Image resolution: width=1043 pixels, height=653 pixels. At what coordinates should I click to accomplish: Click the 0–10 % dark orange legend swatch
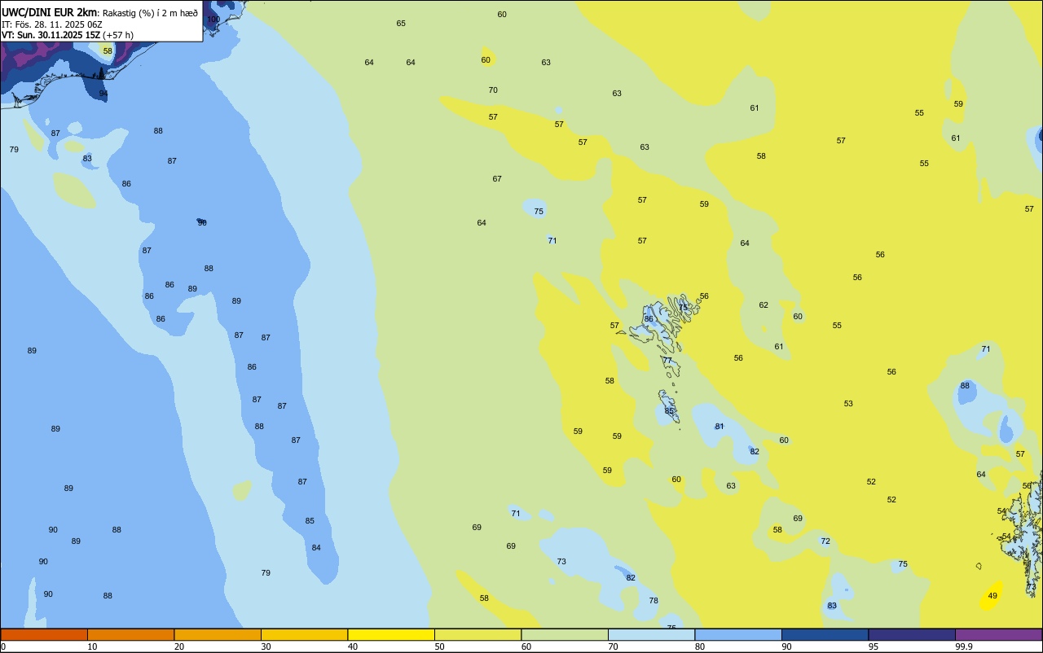(44, 634)
